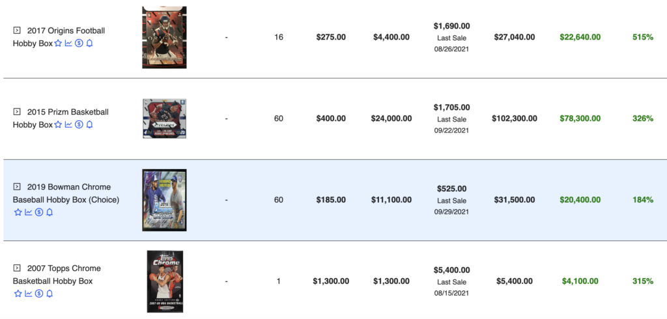
Task: Set the bell alert for 2015 Prizm Basketball
Action: pos(89,125)
